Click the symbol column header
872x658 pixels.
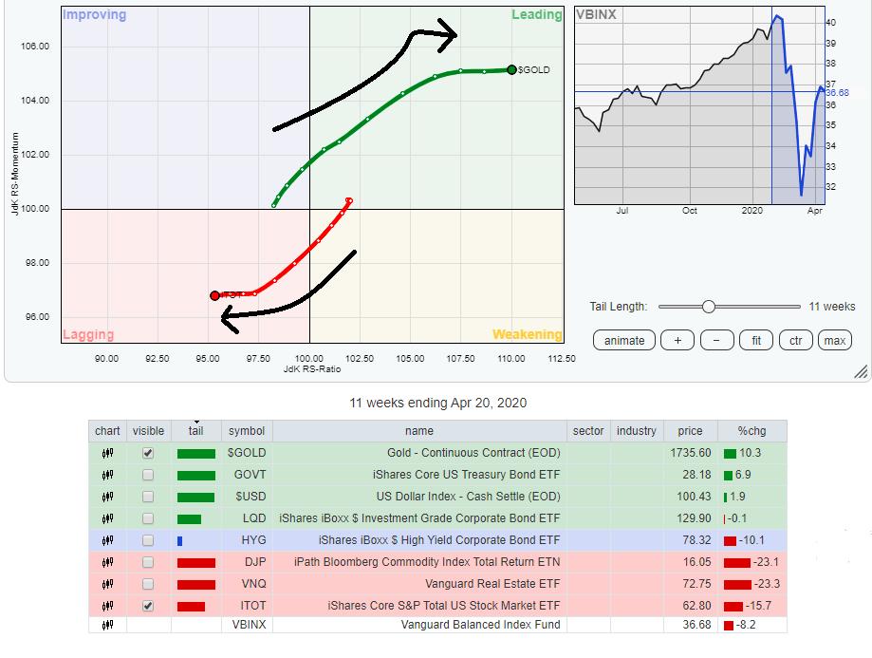(x=247, y=431)
